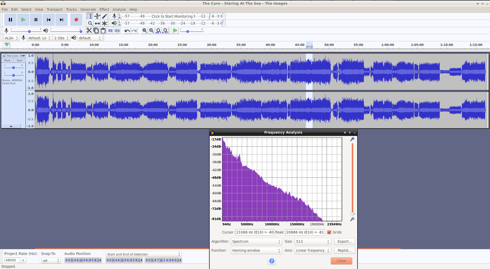
Task: Select the Time Shift tool
Action: pyautogui.click(x=97, y=23)
